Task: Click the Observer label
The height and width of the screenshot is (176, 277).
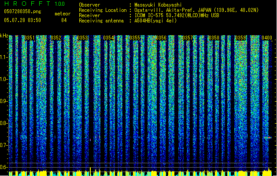Action: [x=89, y=5]
